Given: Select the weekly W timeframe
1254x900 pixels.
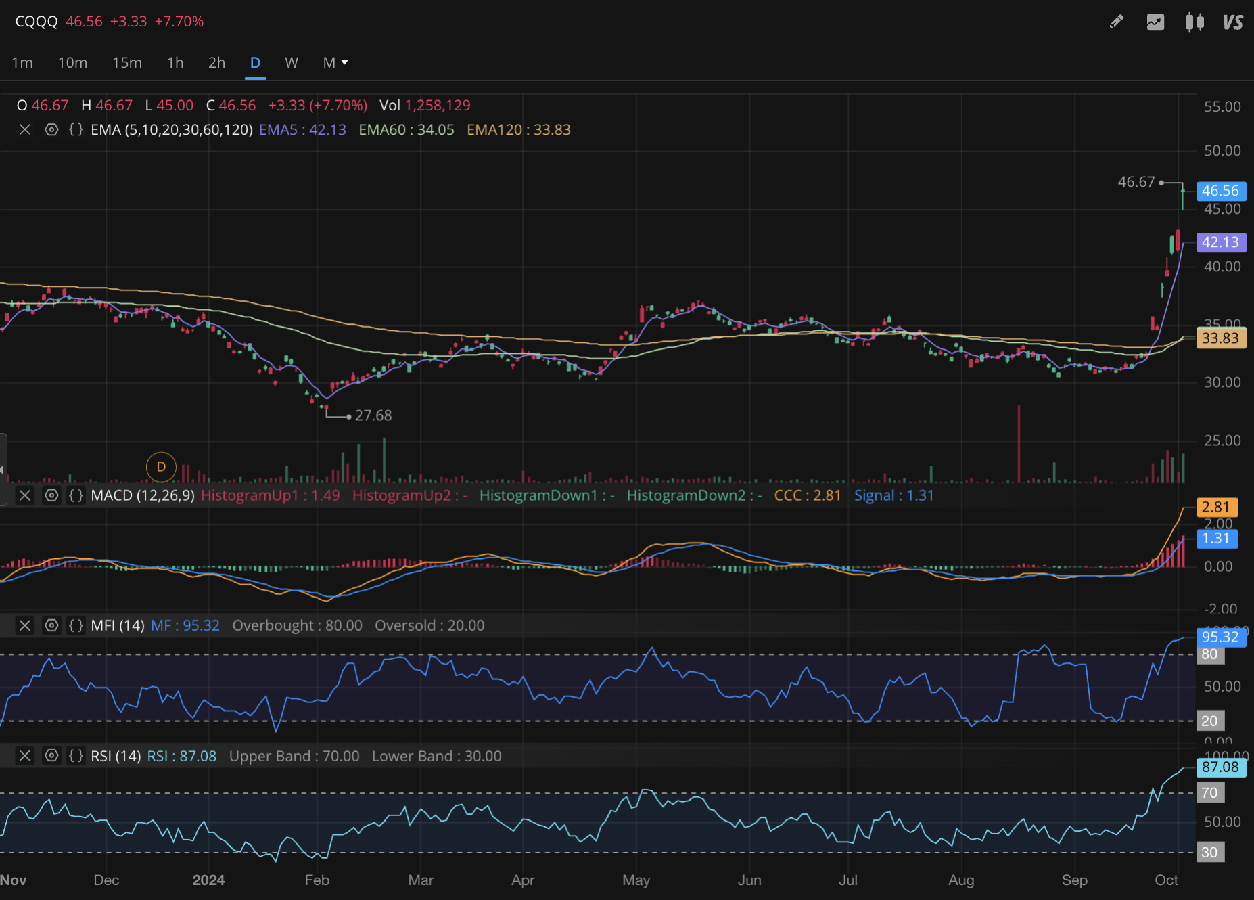Looking at the screenshot, I should point(292,62).
